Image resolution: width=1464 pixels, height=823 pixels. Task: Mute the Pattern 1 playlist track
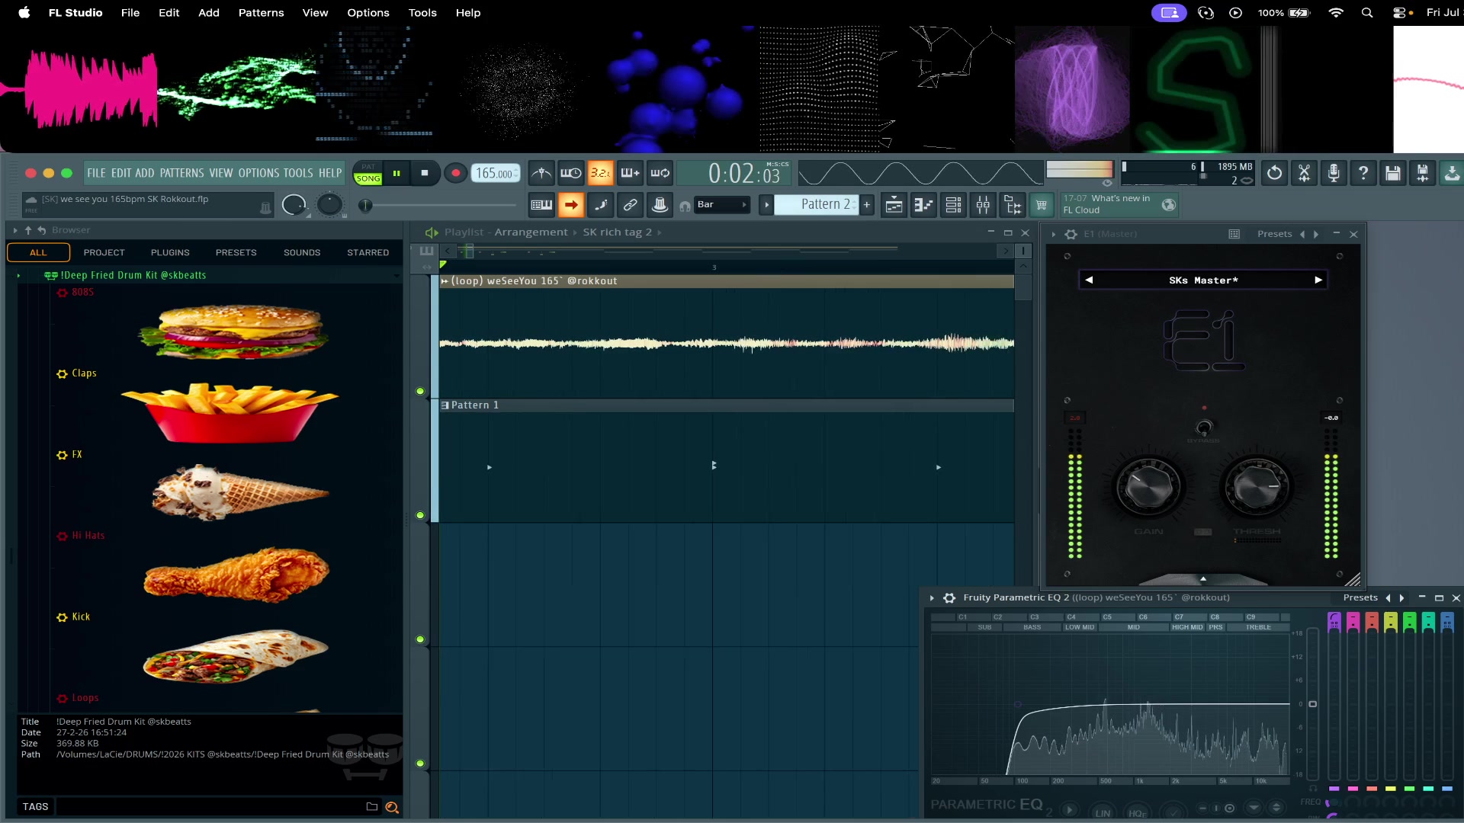(x=420, y=515)
